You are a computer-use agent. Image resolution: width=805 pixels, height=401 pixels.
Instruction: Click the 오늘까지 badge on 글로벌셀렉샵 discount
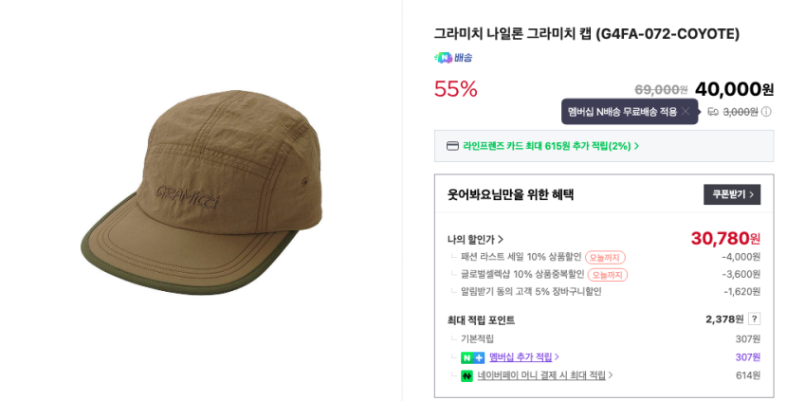(x=607, y=275)
